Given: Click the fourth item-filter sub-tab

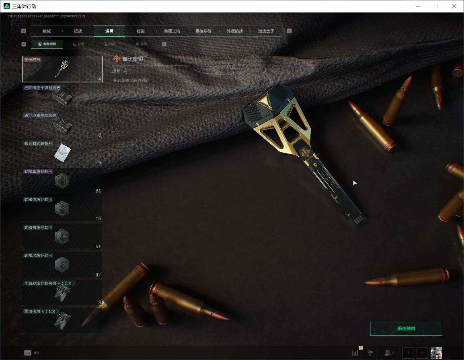Looking at the screenshot, I should pyautogui.click(x=141, y=44).
